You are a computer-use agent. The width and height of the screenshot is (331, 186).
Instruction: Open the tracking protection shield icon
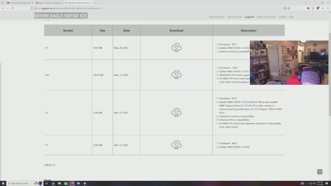pos(32,8)
